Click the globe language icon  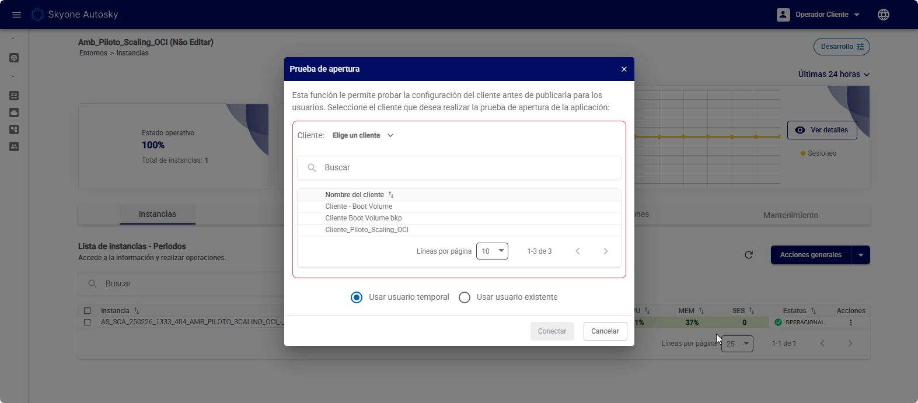[883, 15]
